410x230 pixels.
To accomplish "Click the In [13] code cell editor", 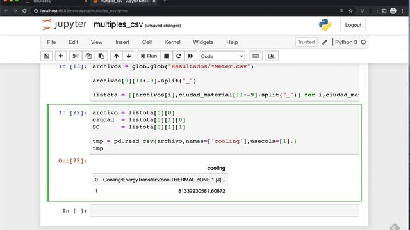I will pyautogui.click(x=224, y=82).
